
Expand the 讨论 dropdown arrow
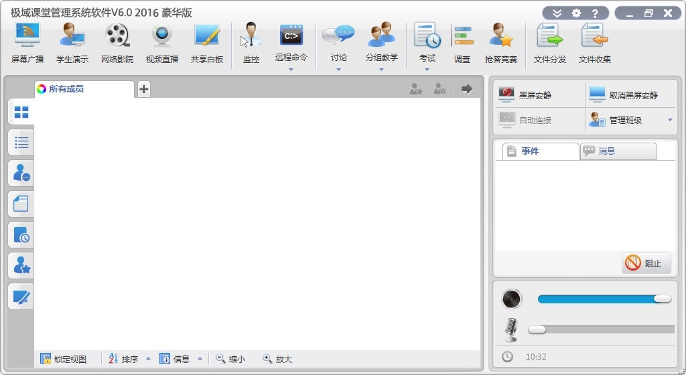click(x=338, y=69)
